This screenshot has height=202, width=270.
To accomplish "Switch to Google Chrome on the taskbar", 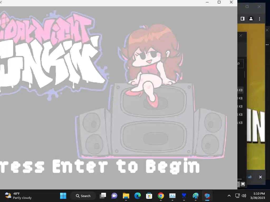I will tap(161, 196).
